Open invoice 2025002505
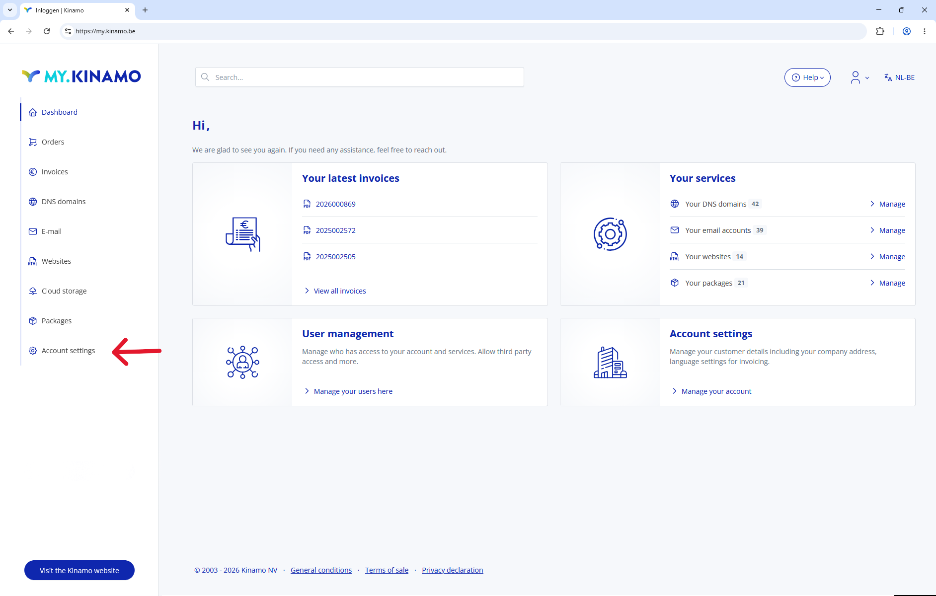 tap(336, 257)
